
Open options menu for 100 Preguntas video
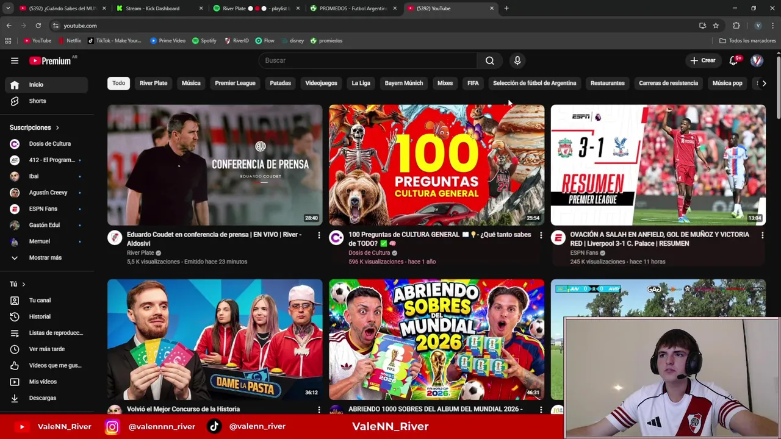pyautogui.click(x=541, y=235)
